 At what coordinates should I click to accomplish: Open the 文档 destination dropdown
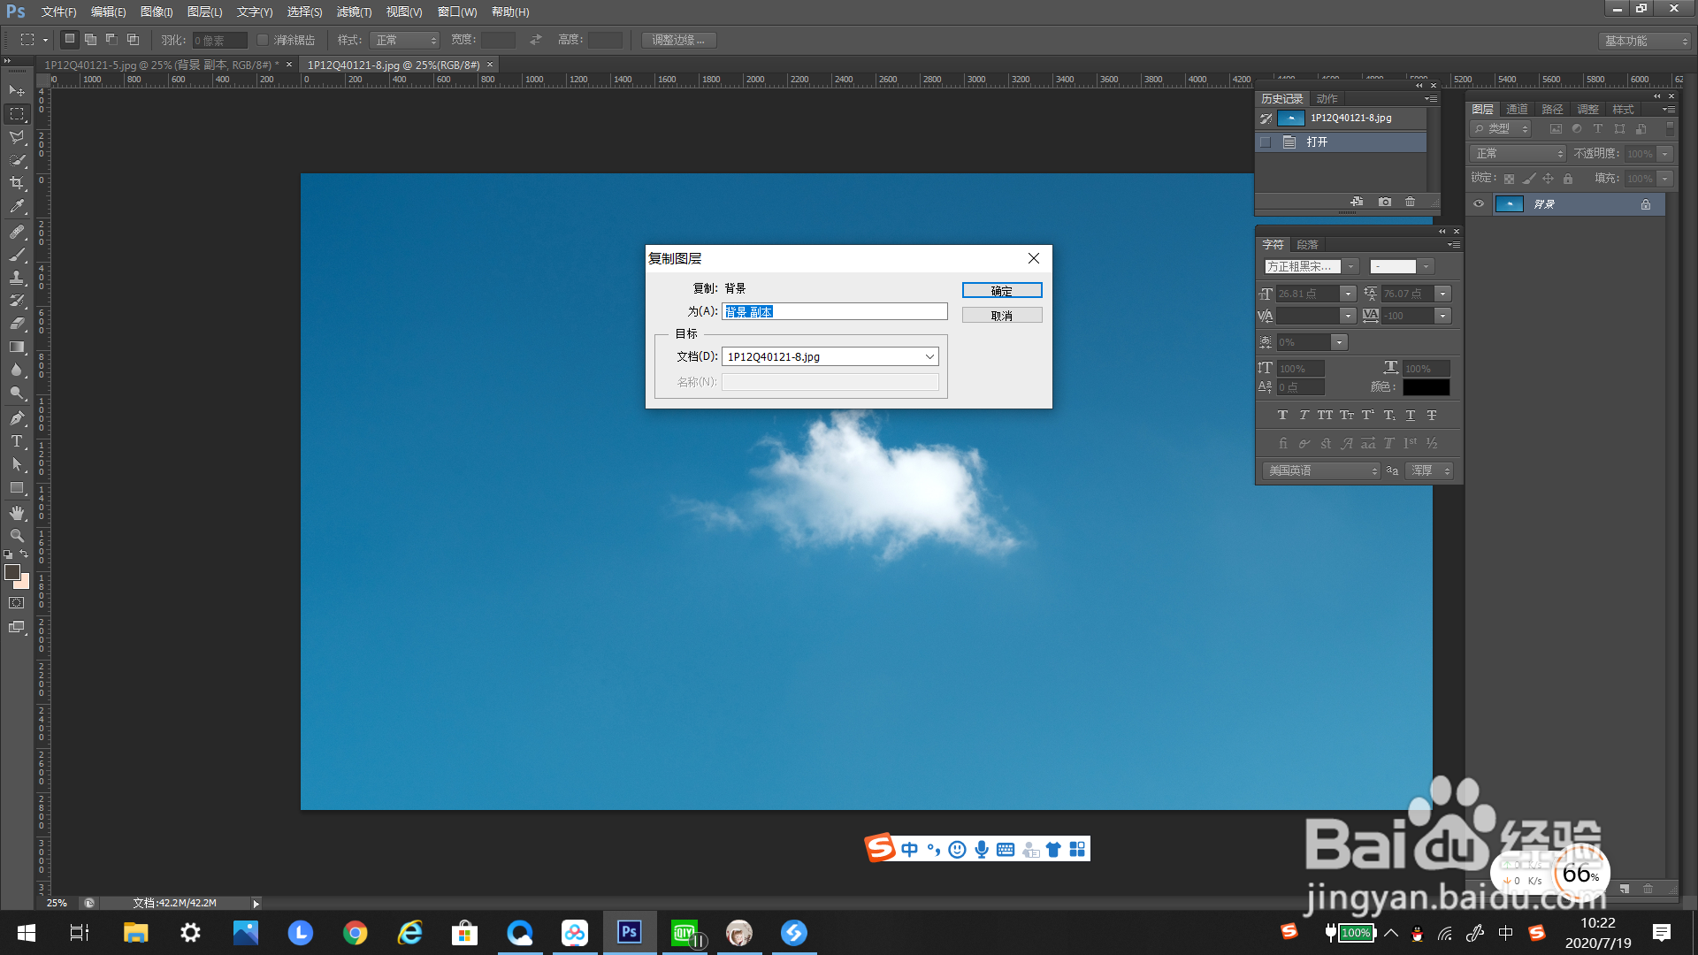[830, 356]
